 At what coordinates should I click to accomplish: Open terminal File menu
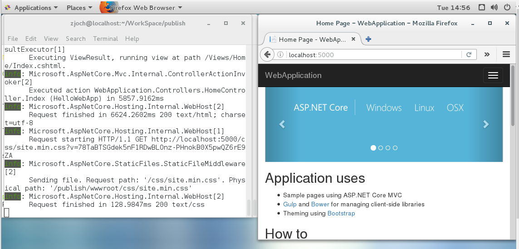(13, 39)
